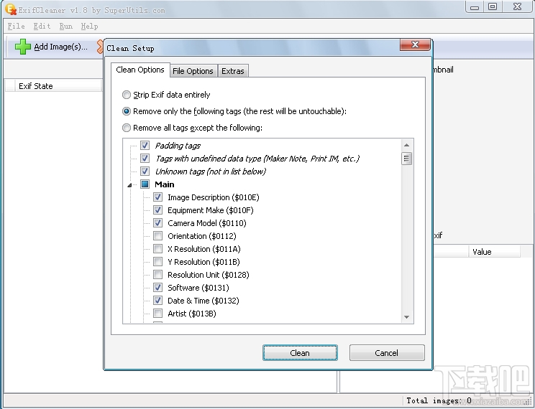535x409 pixels.
Task: Click the Exif State column header
Action: pyautogui.click(x=58, y=86)
